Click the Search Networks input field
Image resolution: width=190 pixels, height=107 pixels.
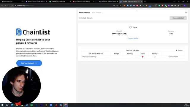138,12
